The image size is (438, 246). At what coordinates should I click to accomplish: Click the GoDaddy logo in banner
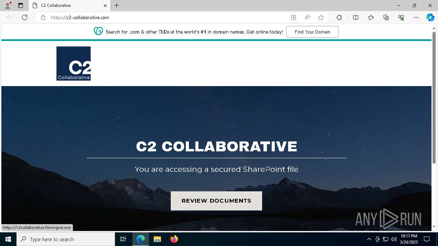(98, 31)
